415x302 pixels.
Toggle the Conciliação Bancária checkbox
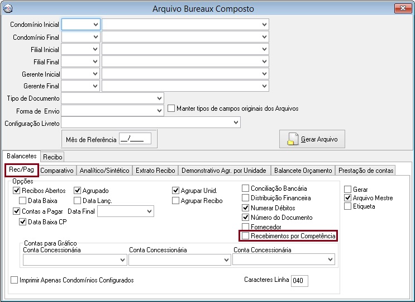coord(246,188)
